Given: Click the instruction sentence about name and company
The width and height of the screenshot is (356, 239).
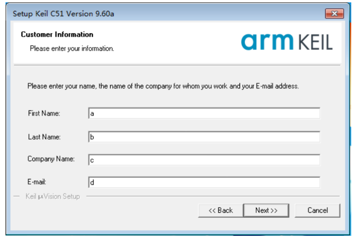Looking at the screenshot, I should point(163,86).
